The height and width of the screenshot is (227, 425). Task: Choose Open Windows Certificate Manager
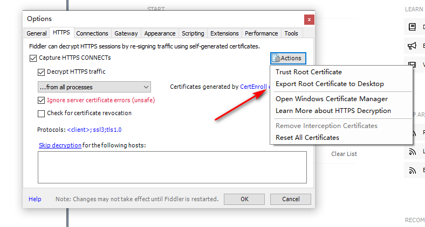point(341,99)
